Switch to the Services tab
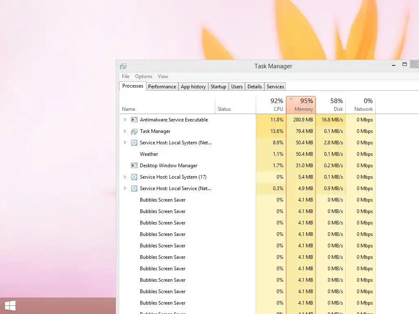 [275, 87]
